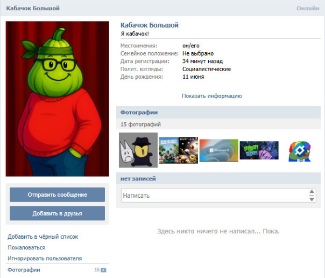Open the Фотографии link in left sidebar
Viewport: 325px width, 278px height.
[24, 270]
